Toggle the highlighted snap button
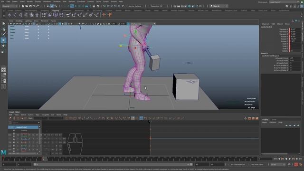Image resolution: width=304 pixels, height=171 pixels. [x=72, y=6]
